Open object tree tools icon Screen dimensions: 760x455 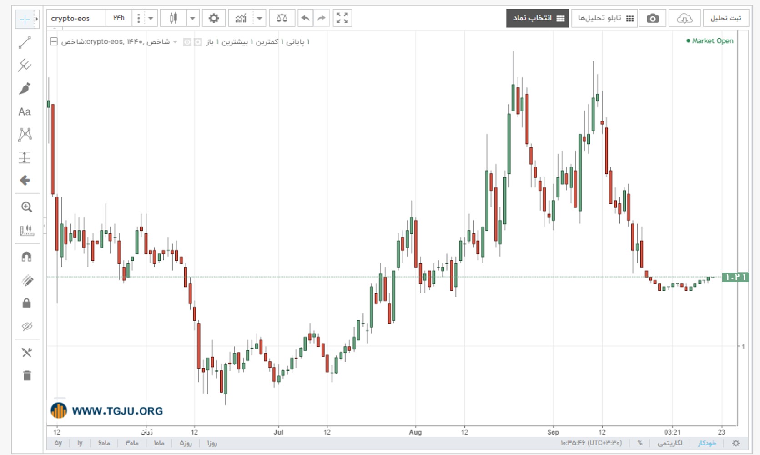click(27, 353)
